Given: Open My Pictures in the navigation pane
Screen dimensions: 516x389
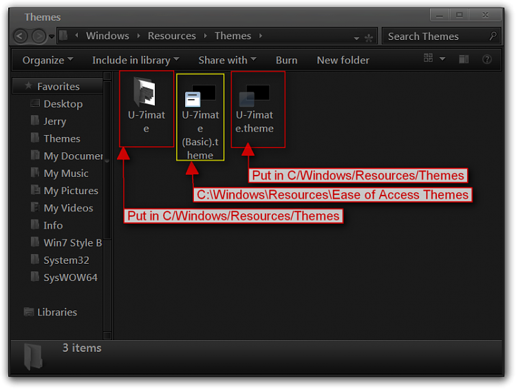Looking at the screenshot, I should (71, 191).
